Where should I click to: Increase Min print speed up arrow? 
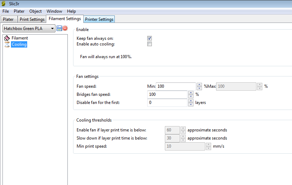208,144
